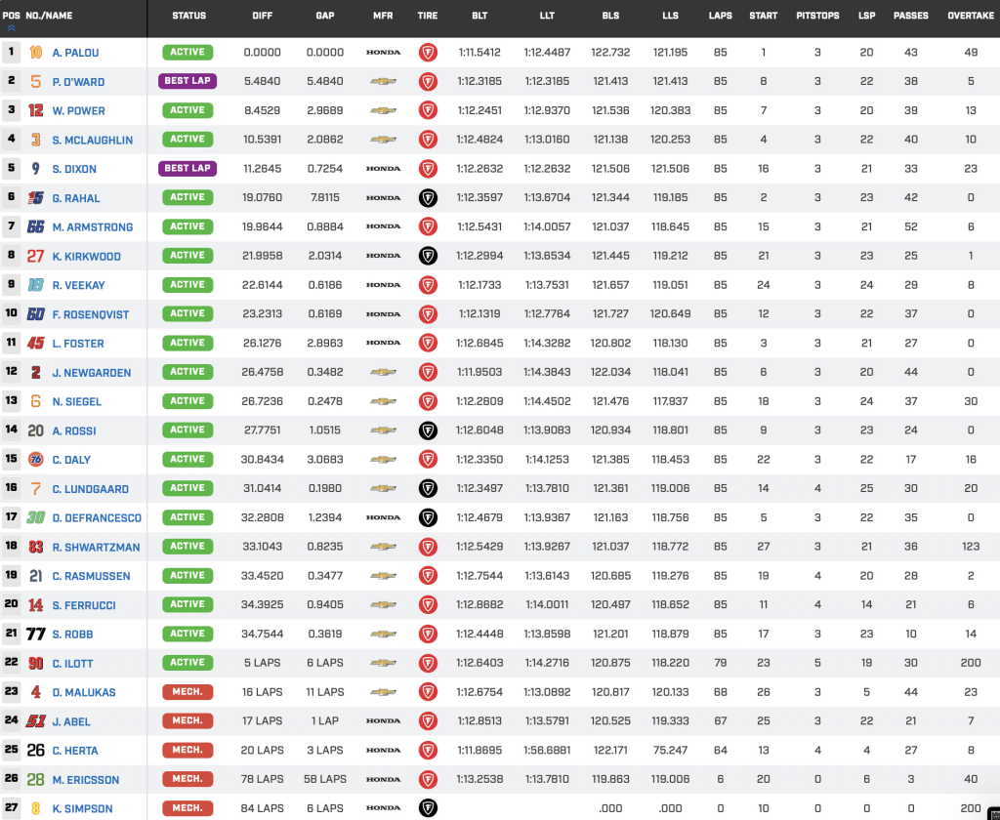The width and height of the screenshot is (1000, 820).
Task: Click the red tire icon in P. O'Ward's row
Action: (428, 82)
